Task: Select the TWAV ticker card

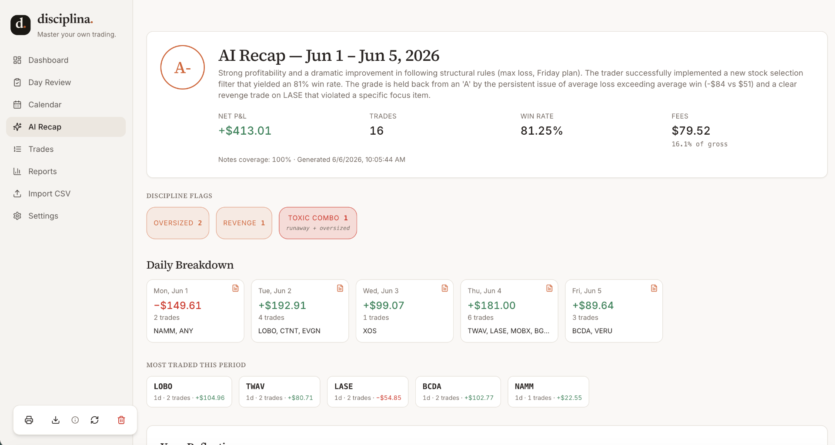Action: click(x=280, y=392)
